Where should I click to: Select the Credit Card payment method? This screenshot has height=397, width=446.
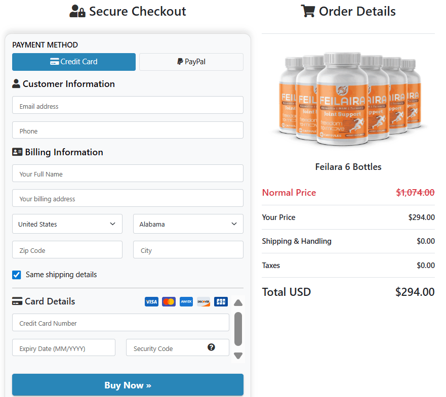coord(73,62)
